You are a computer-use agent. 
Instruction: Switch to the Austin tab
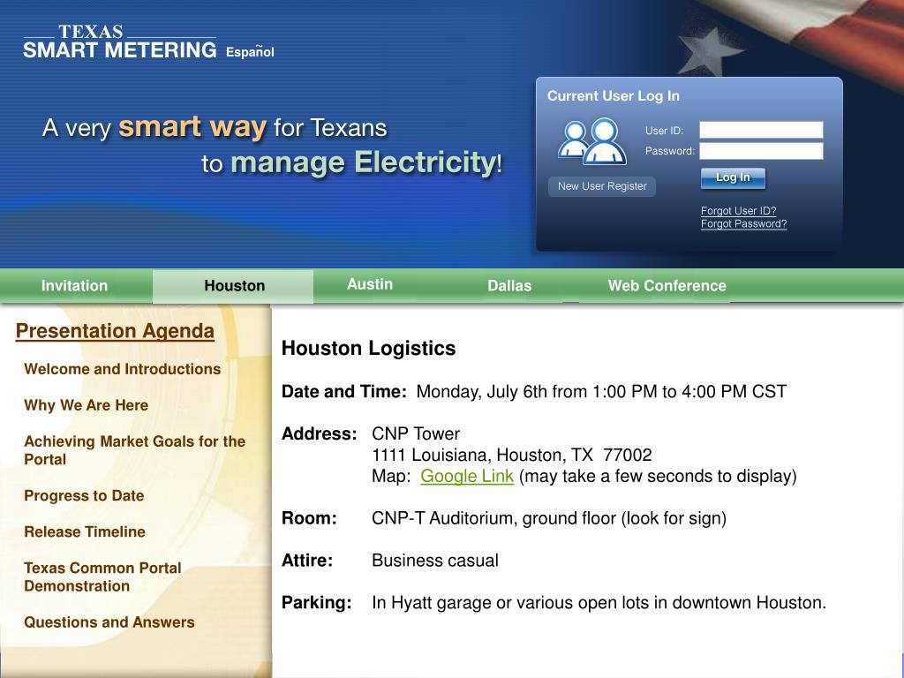370,284
